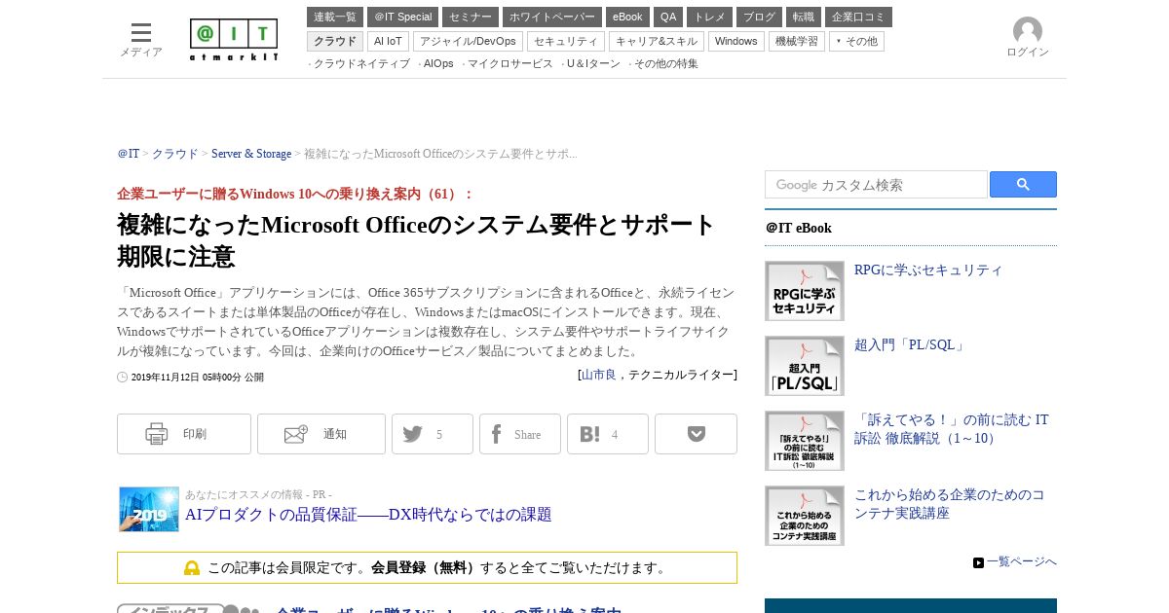Open the セミナー menu item

[471, 17]
